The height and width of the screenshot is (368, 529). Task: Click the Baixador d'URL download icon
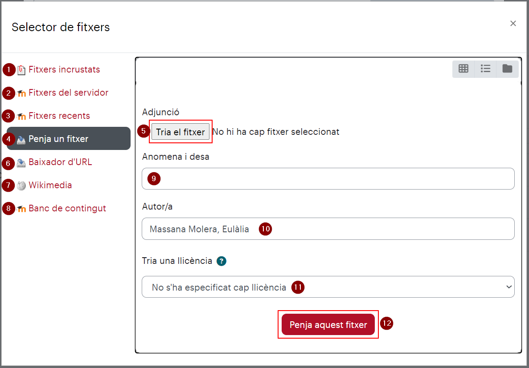pyautogui.click(x=21, y=163)
